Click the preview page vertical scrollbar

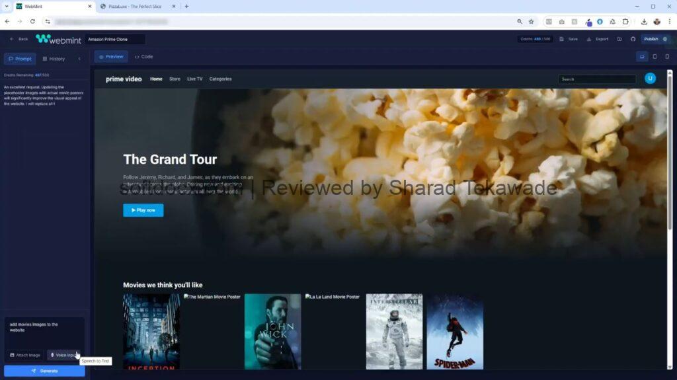[x=669, y=165]
